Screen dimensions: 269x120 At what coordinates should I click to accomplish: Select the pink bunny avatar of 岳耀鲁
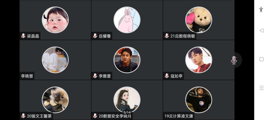[x=127, y=20]
